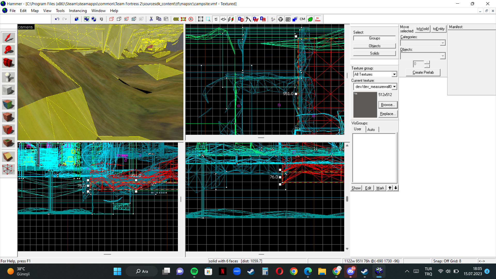
Task: Click the Carve with selected objects icon
Action: pos(76,19)
